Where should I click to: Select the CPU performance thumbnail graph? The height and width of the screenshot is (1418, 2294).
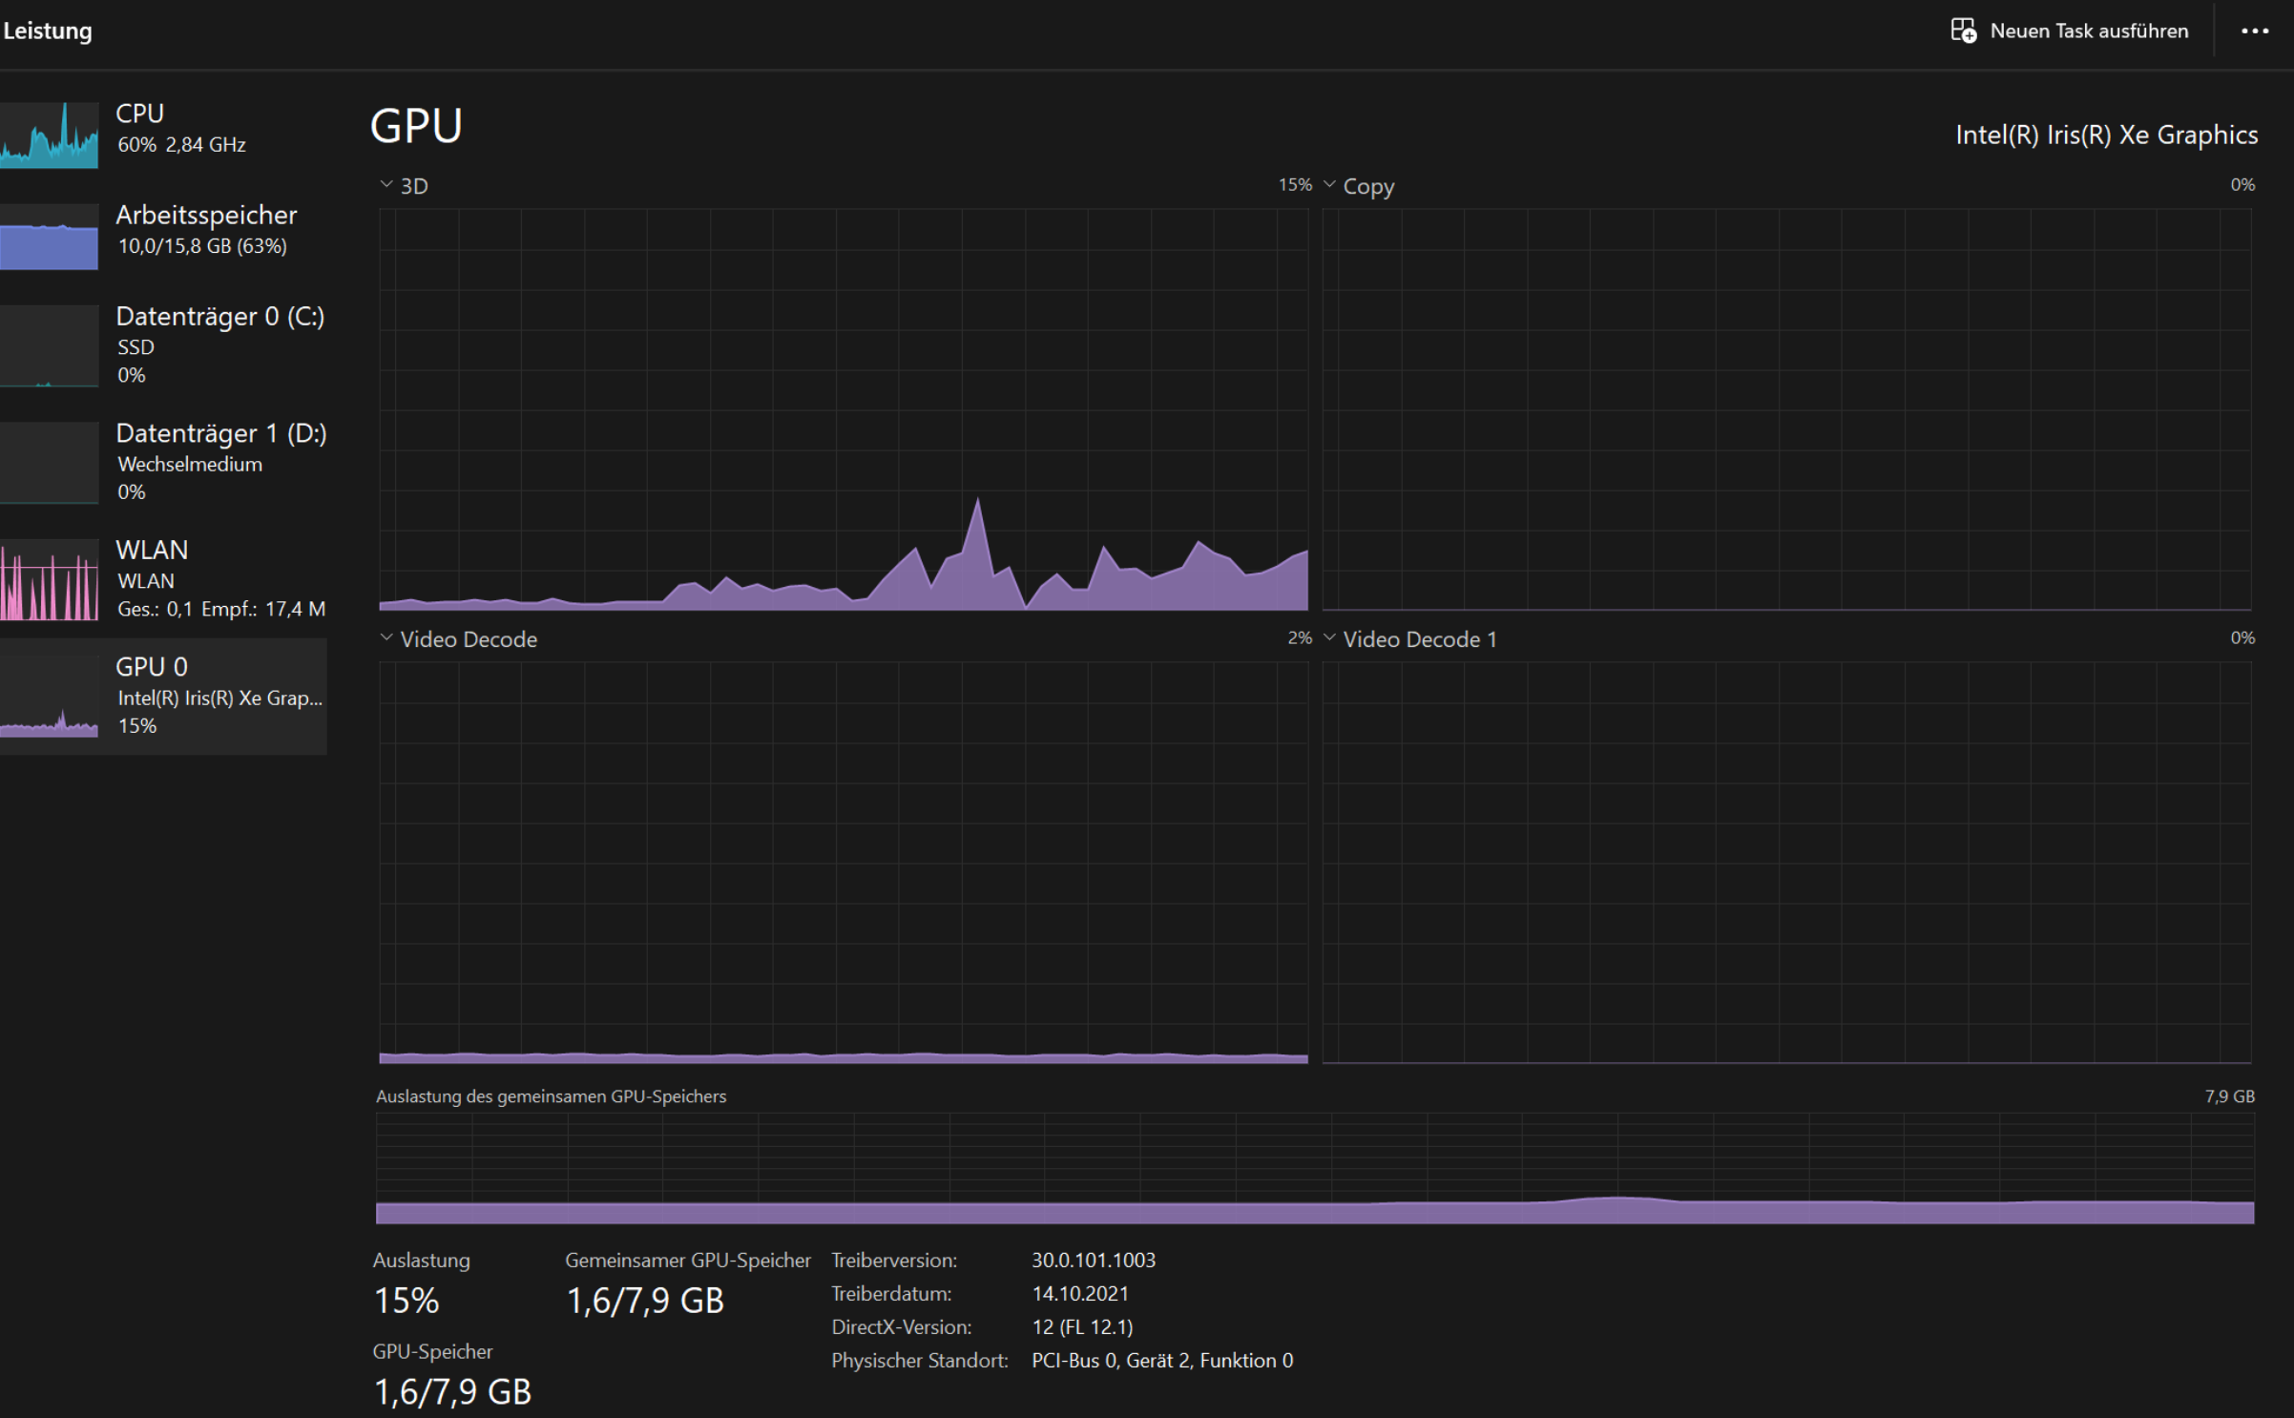[x=50, y=136]
